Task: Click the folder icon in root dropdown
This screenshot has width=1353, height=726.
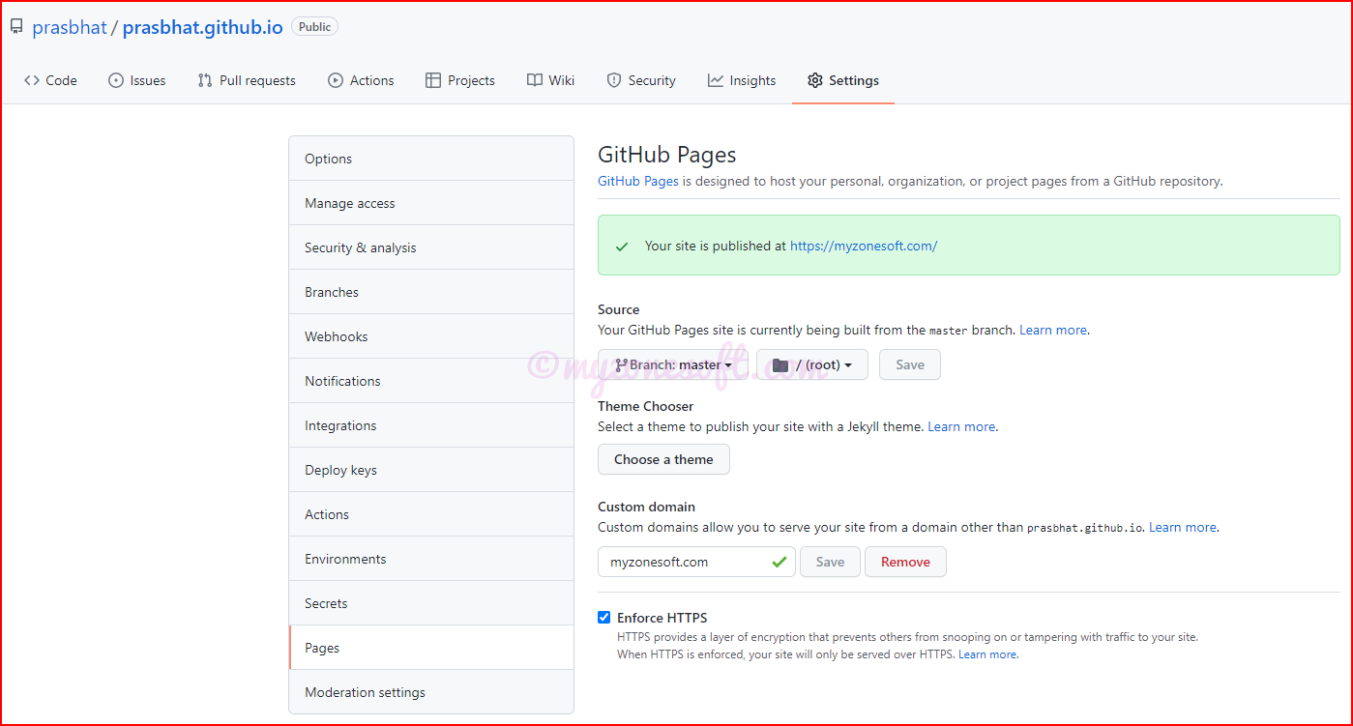Action: tap(780, 364)
